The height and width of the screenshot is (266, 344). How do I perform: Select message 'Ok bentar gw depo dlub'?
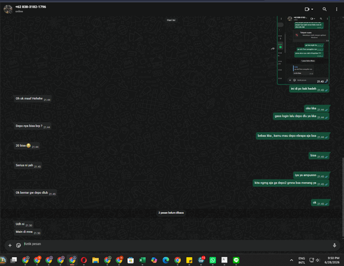[35, 193]
